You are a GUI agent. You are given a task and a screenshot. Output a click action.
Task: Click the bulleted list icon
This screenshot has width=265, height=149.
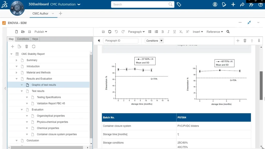[150, 32]
